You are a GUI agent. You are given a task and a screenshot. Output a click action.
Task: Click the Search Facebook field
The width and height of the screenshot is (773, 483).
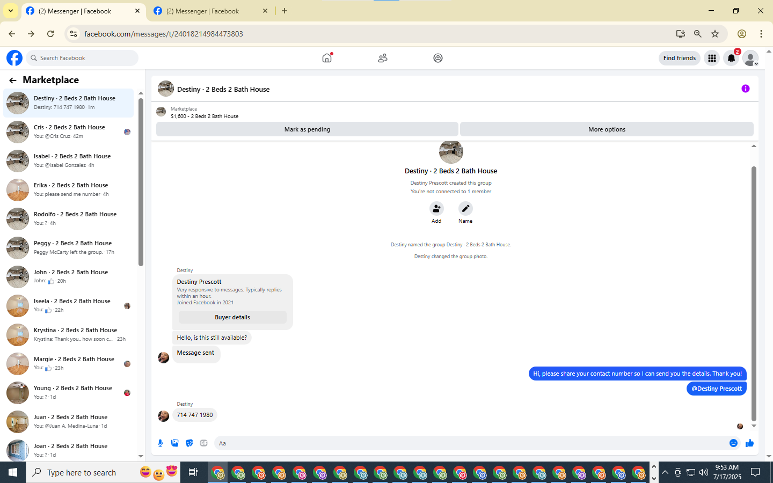(82, 58)
